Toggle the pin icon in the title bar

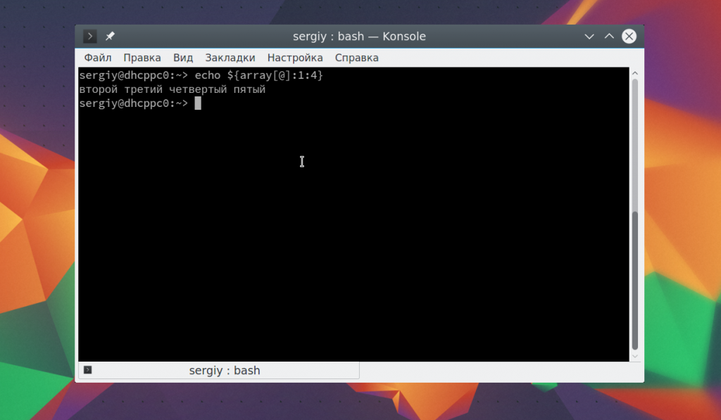[110, 37]
